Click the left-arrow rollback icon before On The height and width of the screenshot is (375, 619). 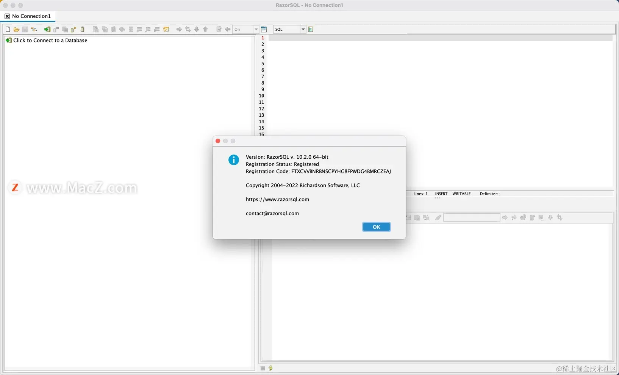click(228, 29)
